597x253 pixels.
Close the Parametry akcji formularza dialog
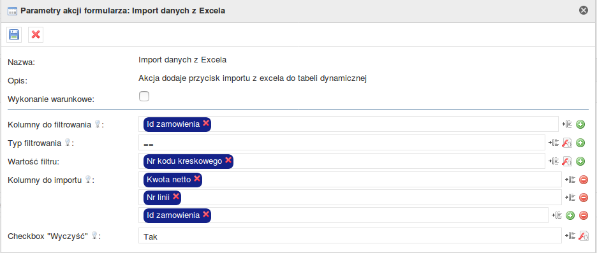click(584, 10)
